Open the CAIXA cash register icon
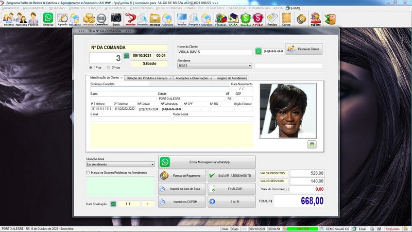412x232 pixels. click(233, 20)
